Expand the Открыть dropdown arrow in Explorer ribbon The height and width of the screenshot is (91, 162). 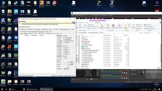tap(142, 25)
